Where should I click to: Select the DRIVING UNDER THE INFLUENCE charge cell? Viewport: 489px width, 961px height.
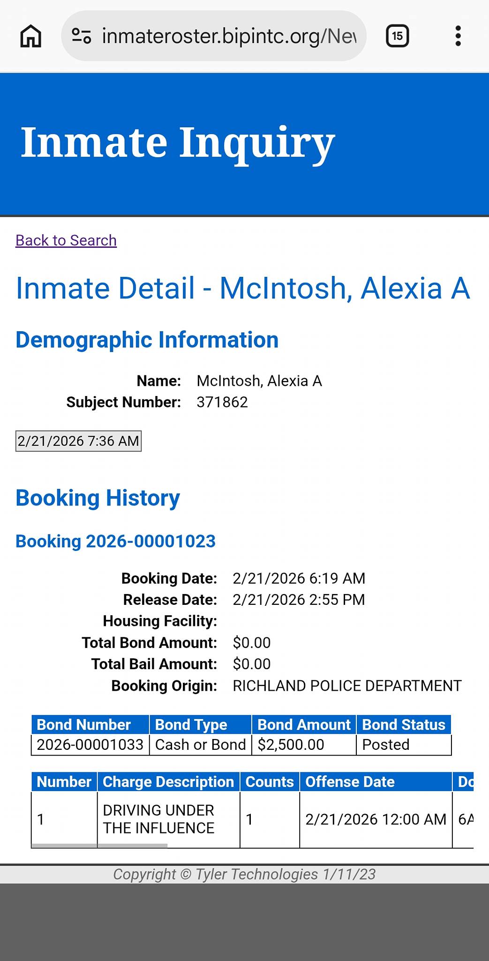pyautogui.click(x=169, y=819)
